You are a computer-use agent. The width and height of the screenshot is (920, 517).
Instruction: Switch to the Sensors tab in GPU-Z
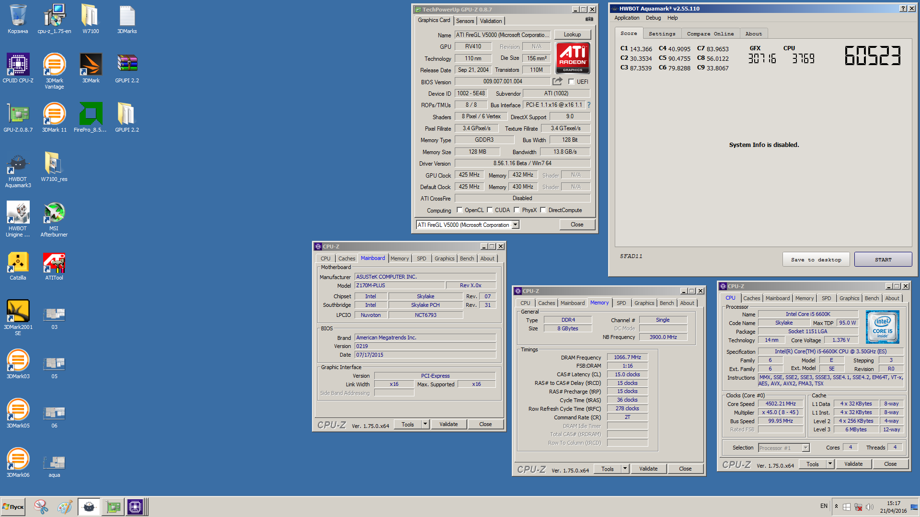coord(465,21)
